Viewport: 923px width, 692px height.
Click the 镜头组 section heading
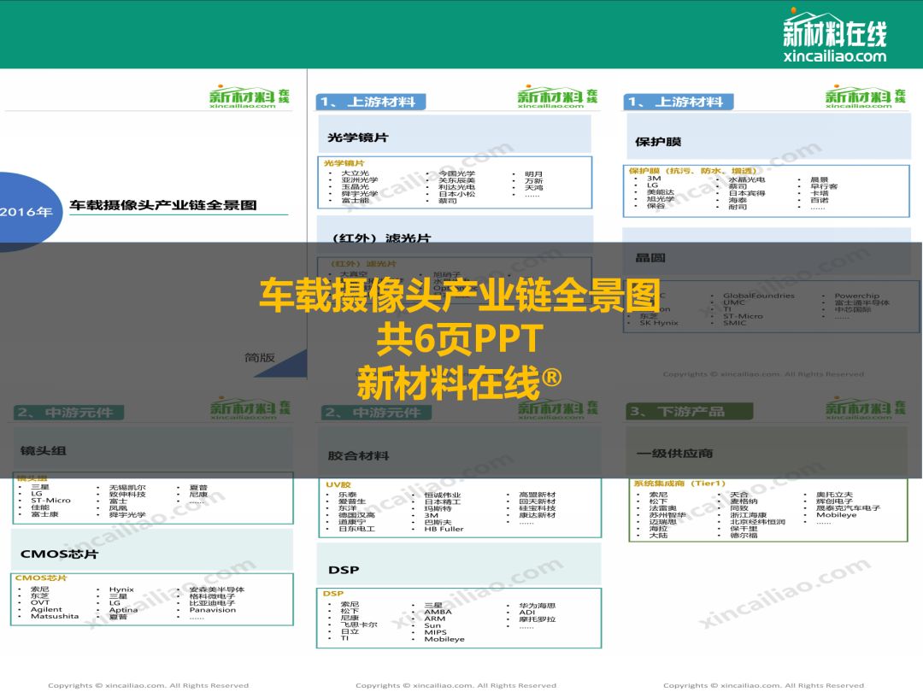coord(43,450)
